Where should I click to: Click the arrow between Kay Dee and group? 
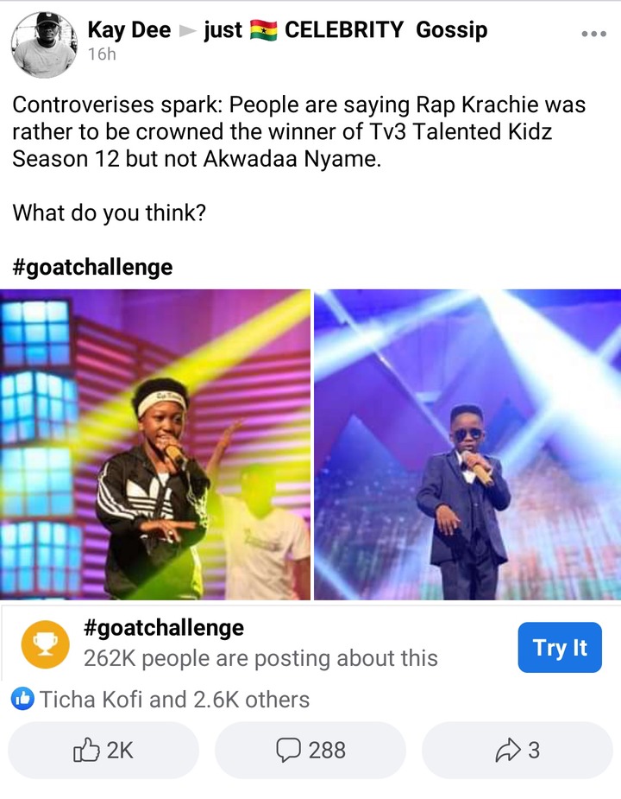[x=187, y=31]
